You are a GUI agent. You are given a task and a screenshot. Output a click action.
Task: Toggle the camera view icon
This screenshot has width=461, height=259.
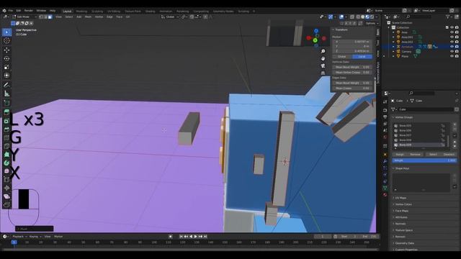tap(323, 65)
